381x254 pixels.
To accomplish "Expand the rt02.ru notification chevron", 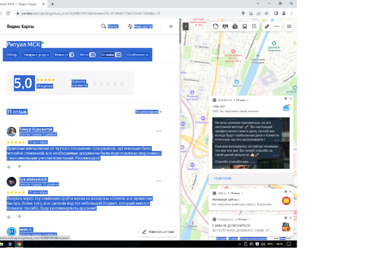I will (x=242, y=193).
